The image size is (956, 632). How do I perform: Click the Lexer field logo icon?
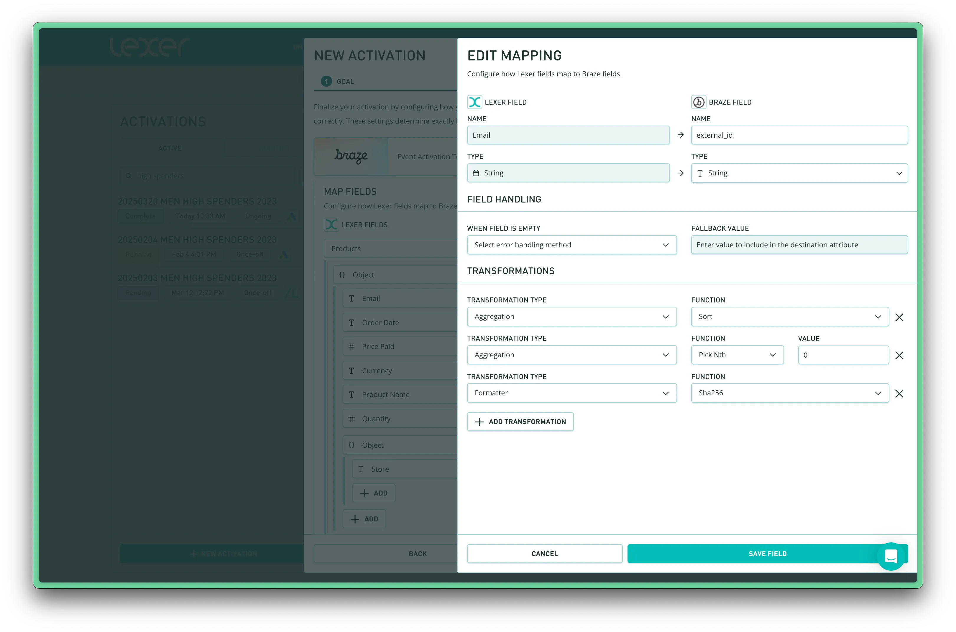click(474, 102)
